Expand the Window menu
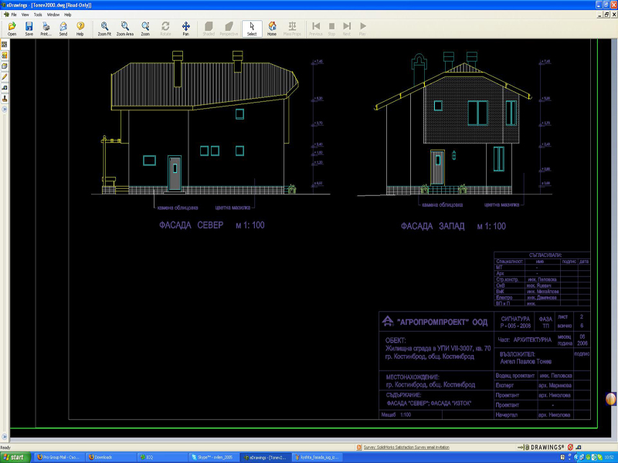 coord(53,15)
